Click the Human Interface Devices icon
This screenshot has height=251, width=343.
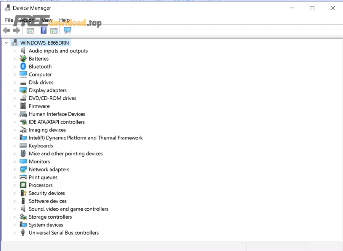23,114
